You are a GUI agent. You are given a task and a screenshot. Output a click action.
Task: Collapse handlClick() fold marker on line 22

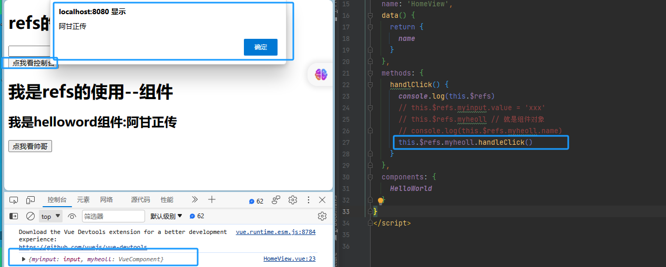click(x=370, y=84)
